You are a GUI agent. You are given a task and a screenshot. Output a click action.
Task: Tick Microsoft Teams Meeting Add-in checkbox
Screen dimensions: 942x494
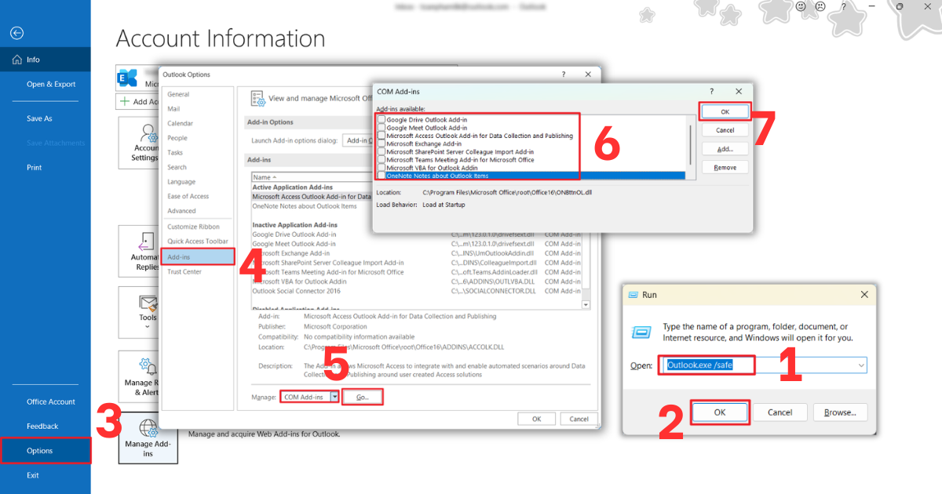(x=382, y=159)
